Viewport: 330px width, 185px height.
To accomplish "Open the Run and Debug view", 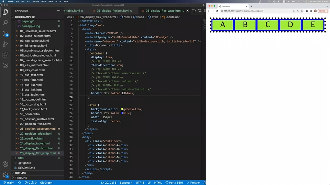I will pos(5,44).
